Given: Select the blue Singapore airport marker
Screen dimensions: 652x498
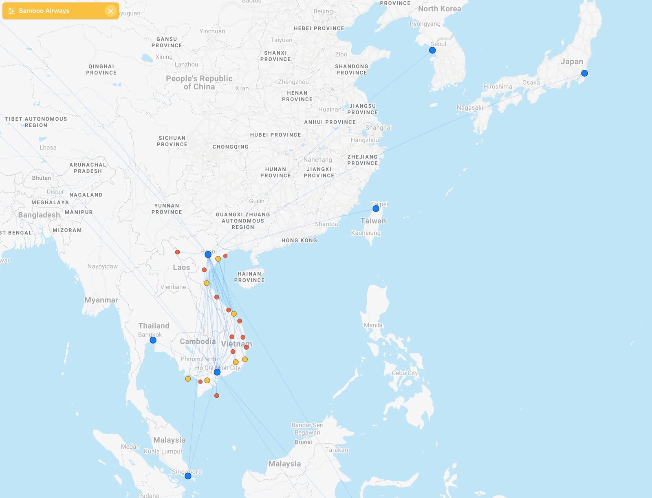Looking at the screenshot, I should (x=188, y=476).
